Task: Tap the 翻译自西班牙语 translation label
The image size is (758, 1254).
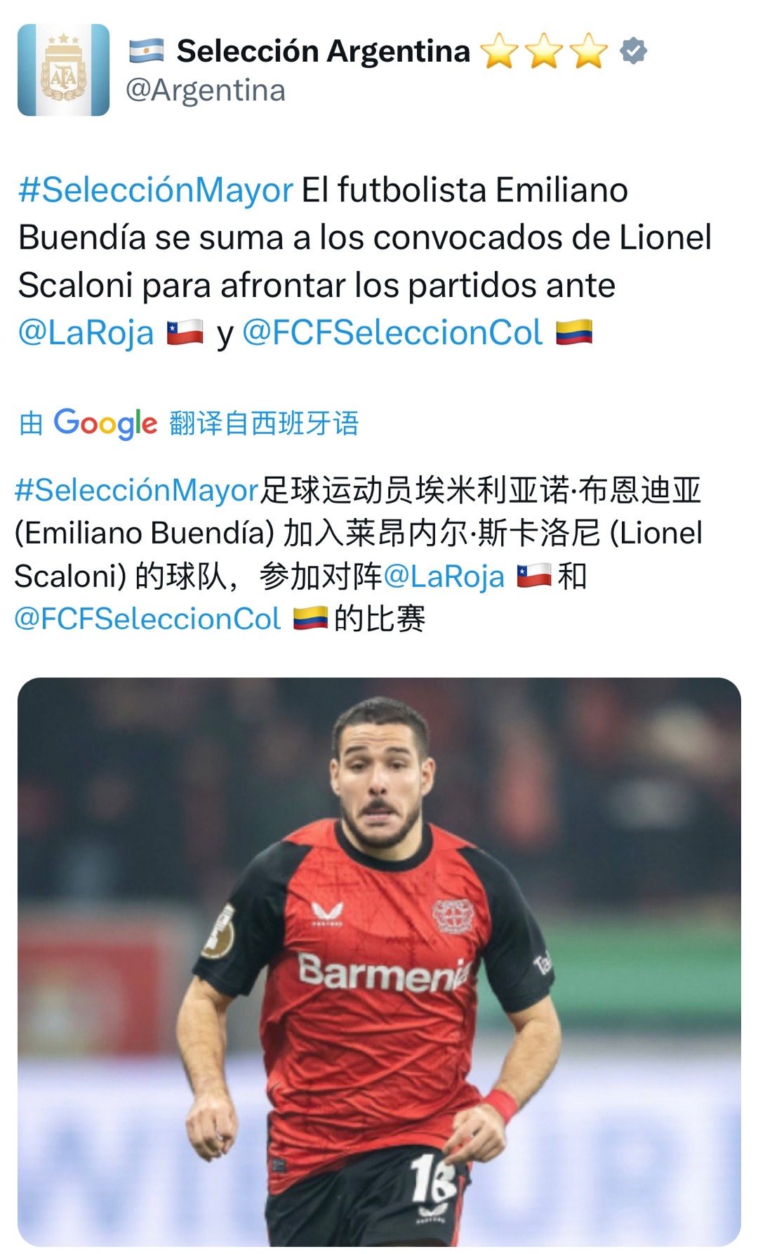Action: [264, 423]
